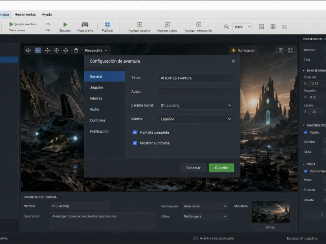
Task: Click the fit-to-screen icon in toolbar
Action: (x=284, y=27)
